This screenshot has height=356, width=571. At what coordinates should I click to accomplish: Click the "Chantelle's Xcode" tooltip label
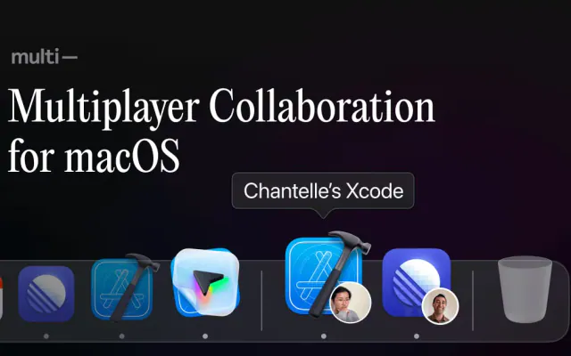(323, 190)
